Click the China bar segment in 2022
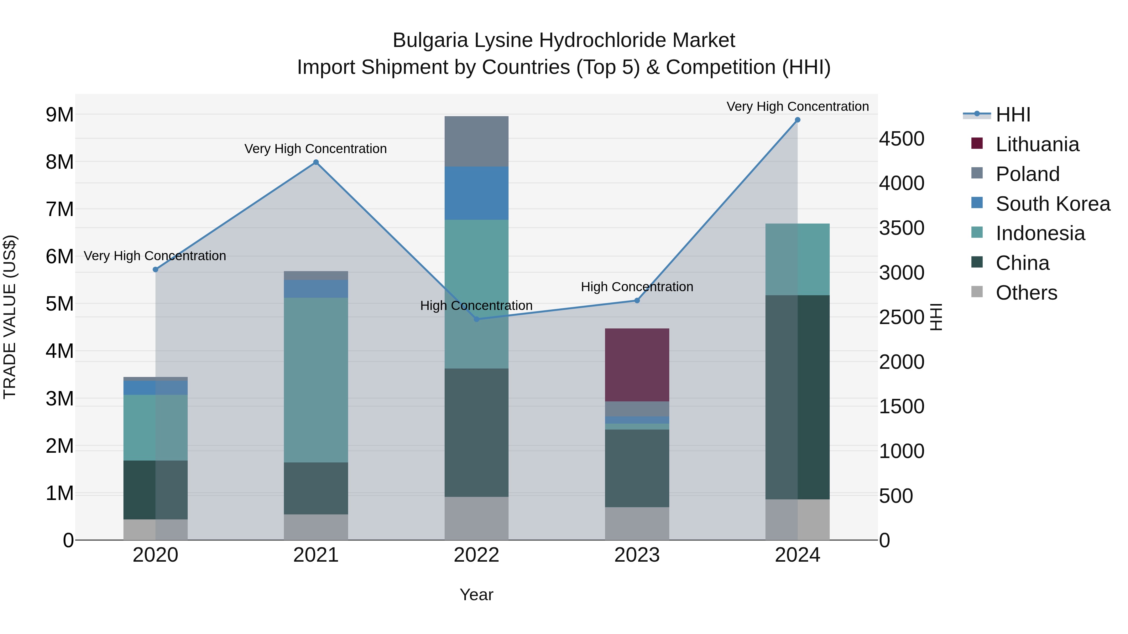Image resolution: width=1128 pixels, height=634 pixels. 477,433
